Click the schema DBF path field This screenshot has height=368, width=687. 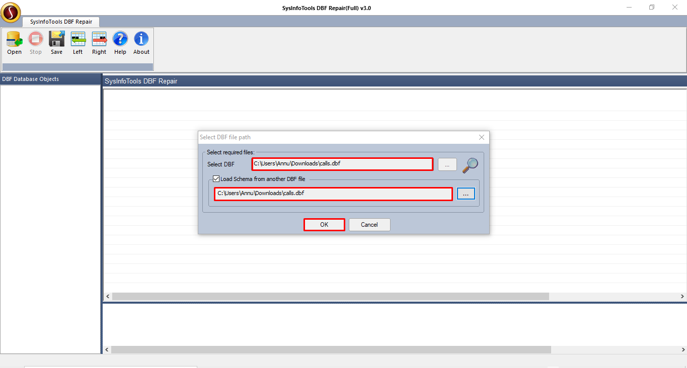pyautogui.click(x=333, y=194)
